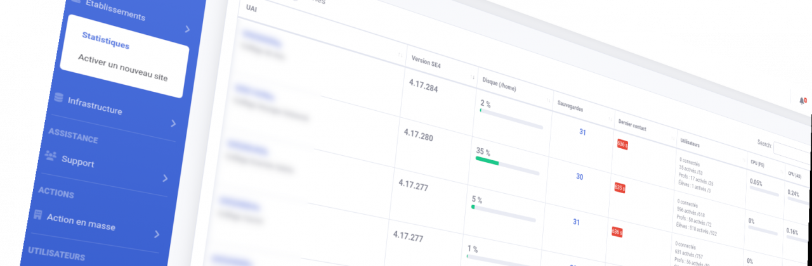Image resolution: width=812 pixels, height=266 pixels.
Task: Expand the Infrastructure menu chevron
Action: [x=173, y=123]
